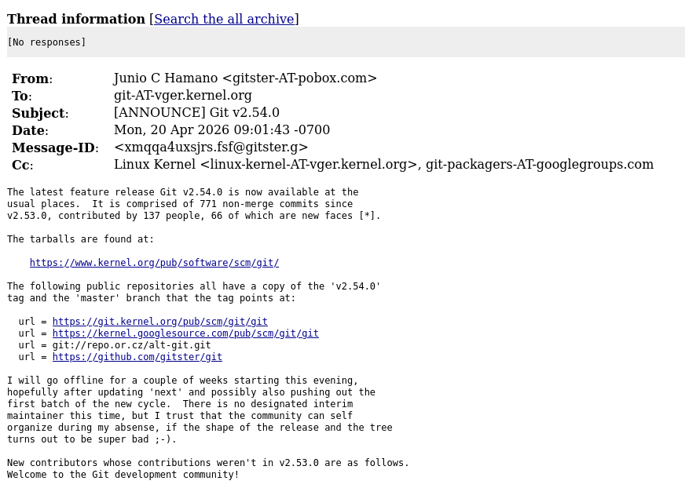Screen dimensions: 685x488
Task: Click the "The tarballs are found at:" line
Action: [81, 239]
